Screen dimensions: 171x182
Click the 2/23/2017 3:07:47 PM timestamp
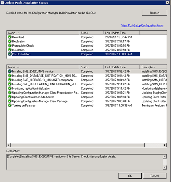pyautogui.click(x=119, y=37)
